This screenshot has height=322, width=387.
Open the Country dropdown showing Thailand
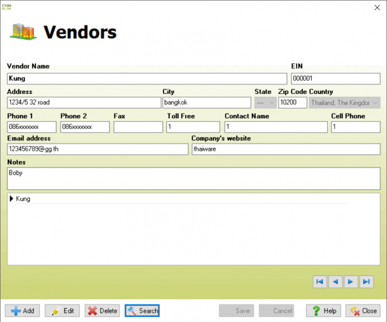[x=344, y=103]
